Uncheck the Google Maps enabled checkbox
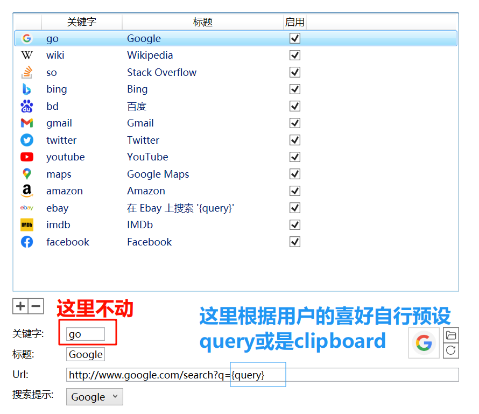This screenshot has width=479, height=414. pos(295,174)
